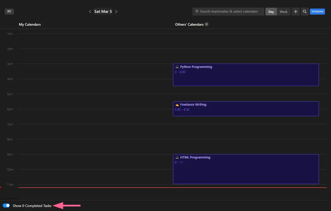This screenshot has height=211, width=331.
Task: Go to previous day arrow
Action: 90,12
